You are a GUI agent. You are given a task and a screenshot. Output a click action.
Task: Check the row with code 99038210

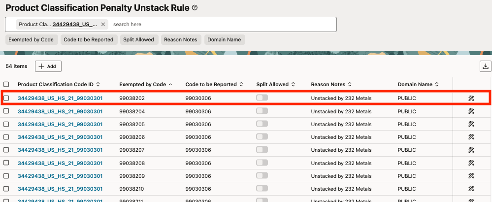(x=6, y=189)
